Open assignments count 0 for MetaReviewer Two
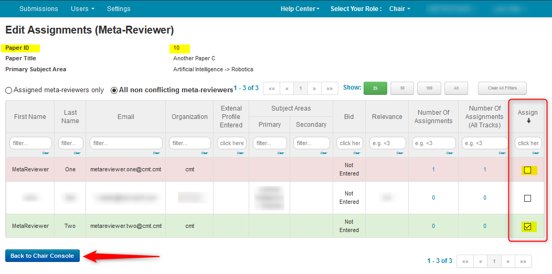 [x=433, y=226]
